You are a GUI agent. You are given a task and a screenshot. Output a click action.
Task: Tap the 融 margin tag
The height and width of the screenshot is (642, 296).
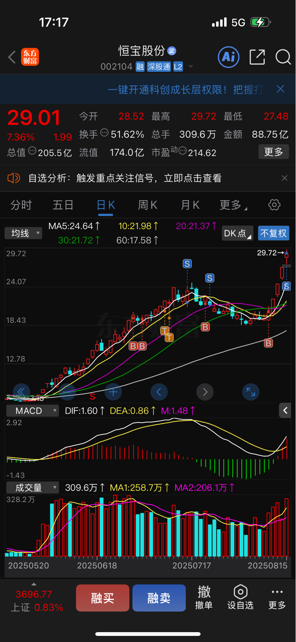(x=140, y=67)
